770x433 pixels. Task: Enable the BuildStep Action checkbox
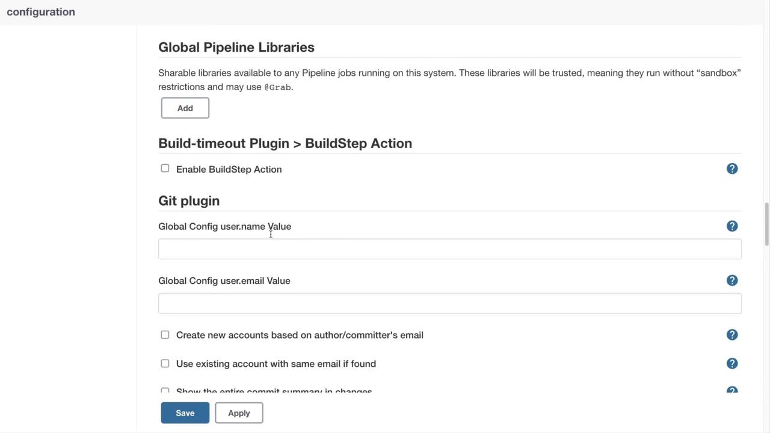coord(165,168)
